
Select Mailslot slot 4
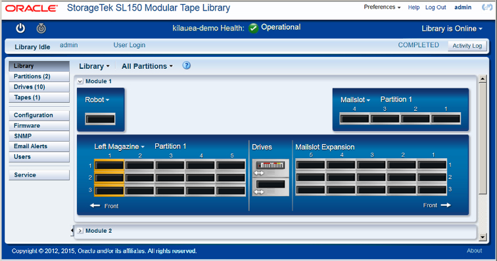click(x=354, y=119)
